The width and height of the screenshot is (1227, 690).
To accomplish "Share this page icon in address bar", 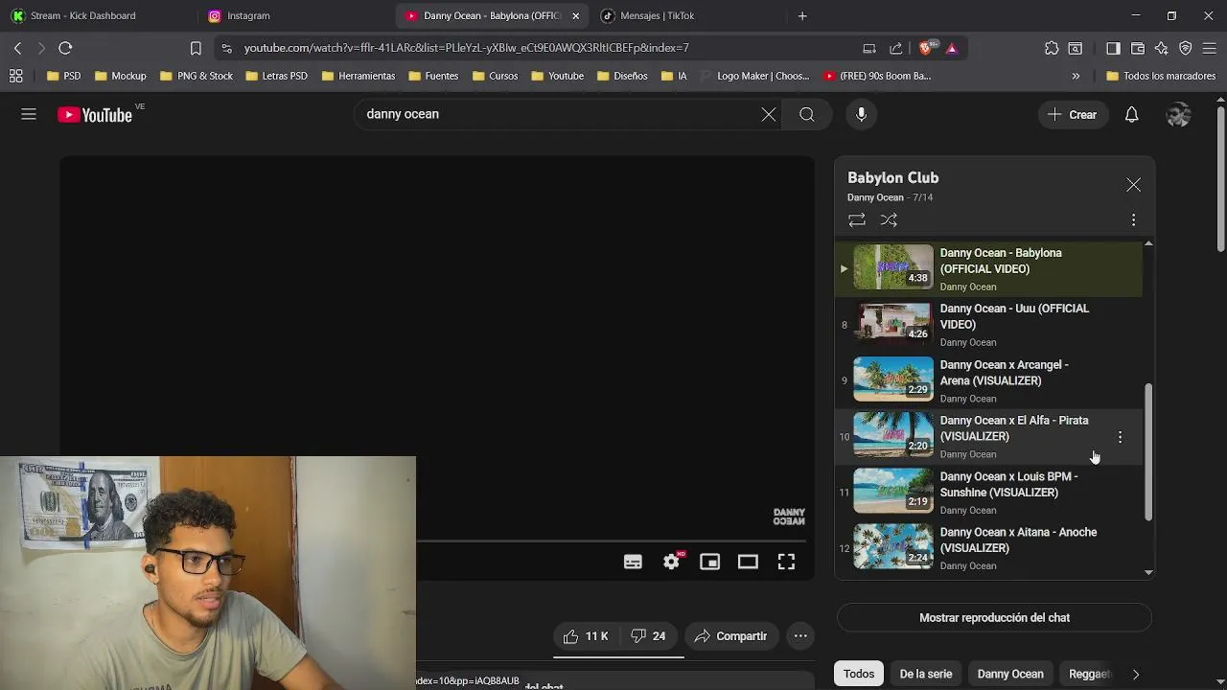I will pyautogui.click(x=895, y=48).
